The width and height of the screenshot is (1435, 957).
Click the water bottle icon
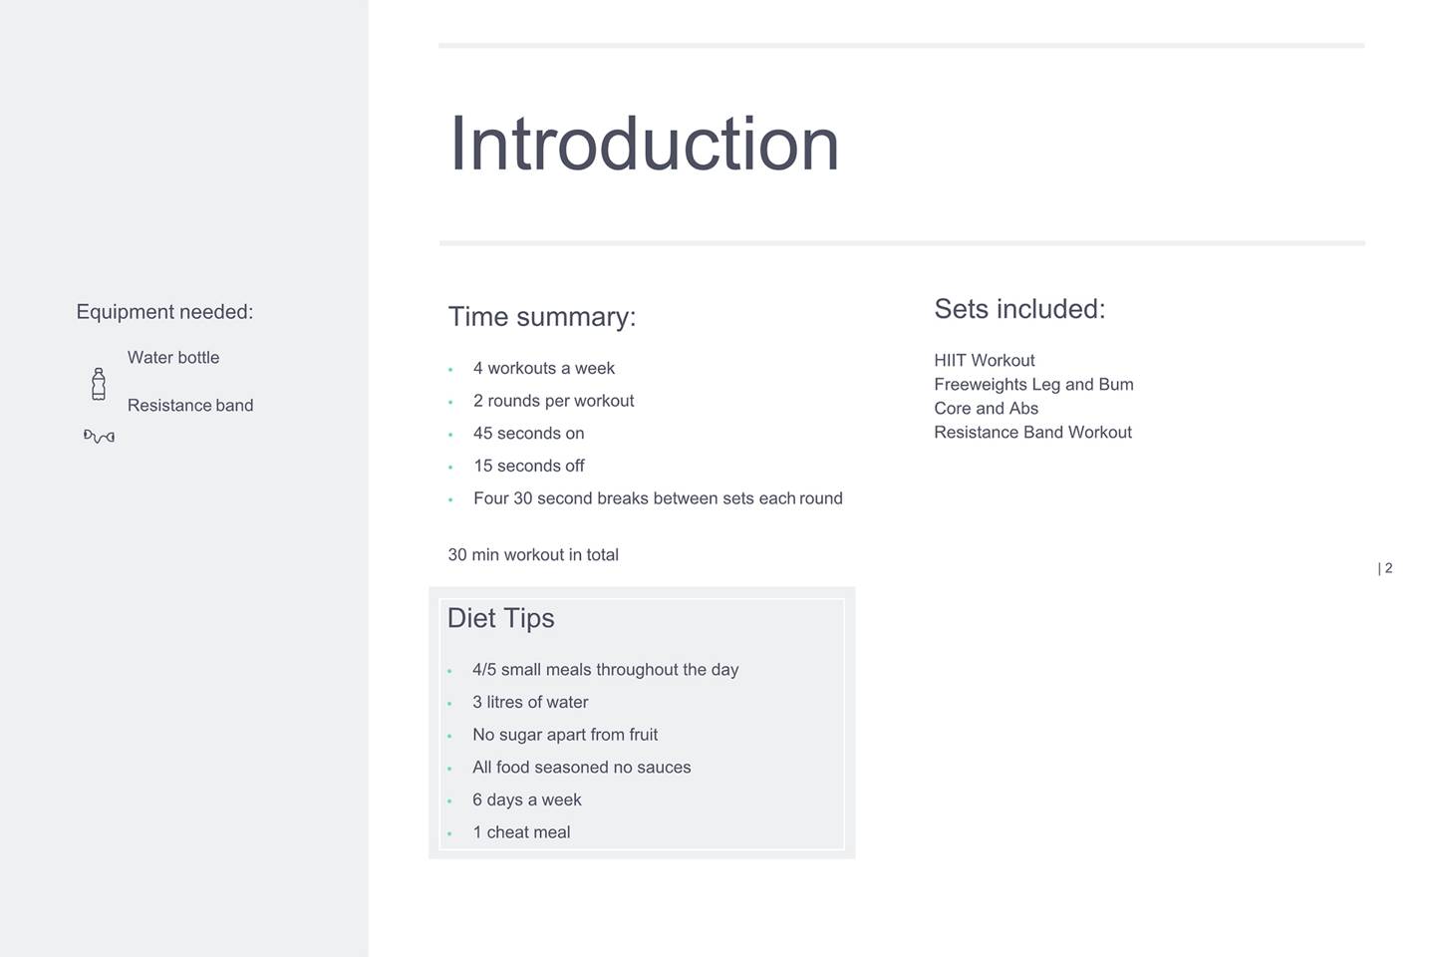coord(99,384)
